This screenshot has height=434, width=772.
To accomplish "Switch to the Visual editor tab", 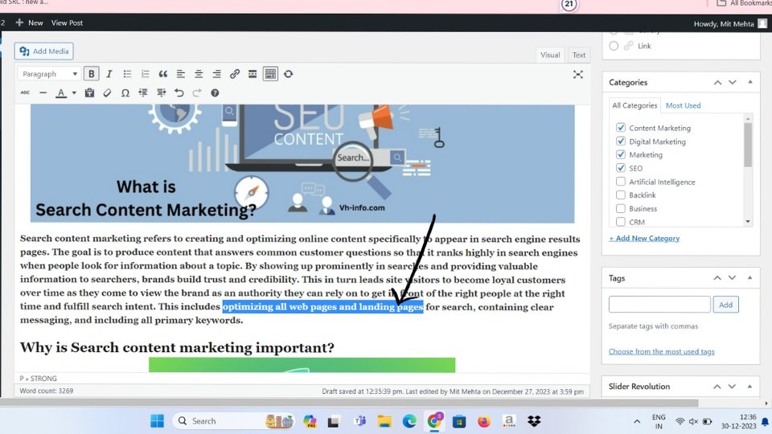I will [550, 55].
